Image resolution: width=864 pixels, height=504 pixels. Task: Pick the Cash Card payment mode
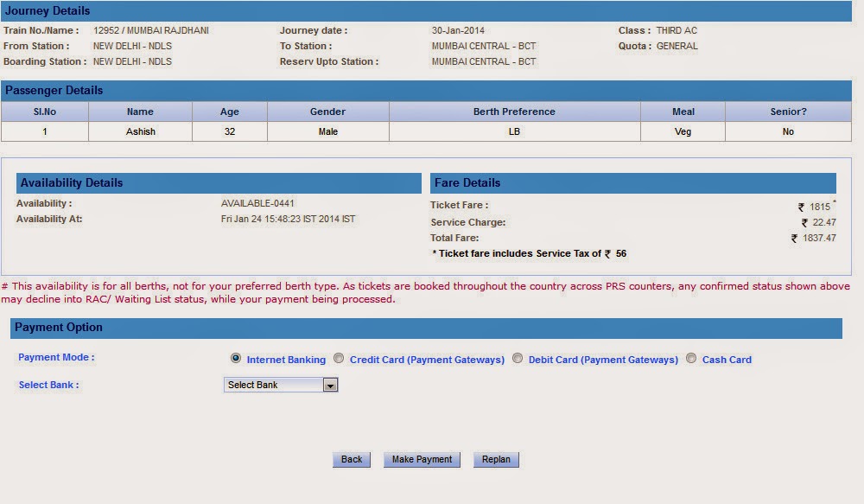(x=691, y=358)
